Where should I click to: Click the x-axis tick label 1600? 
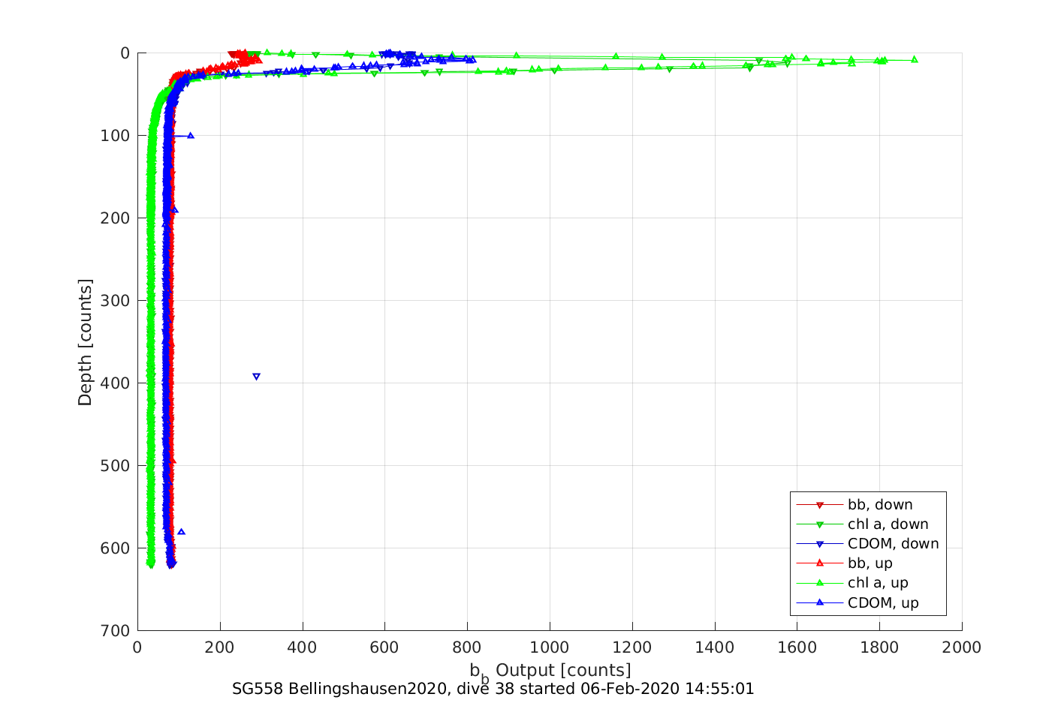[x=797, y=647]
